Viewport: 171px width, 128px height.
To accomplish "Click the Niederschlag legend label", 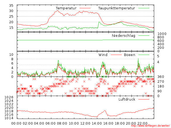I will click(x=123, y=36).
